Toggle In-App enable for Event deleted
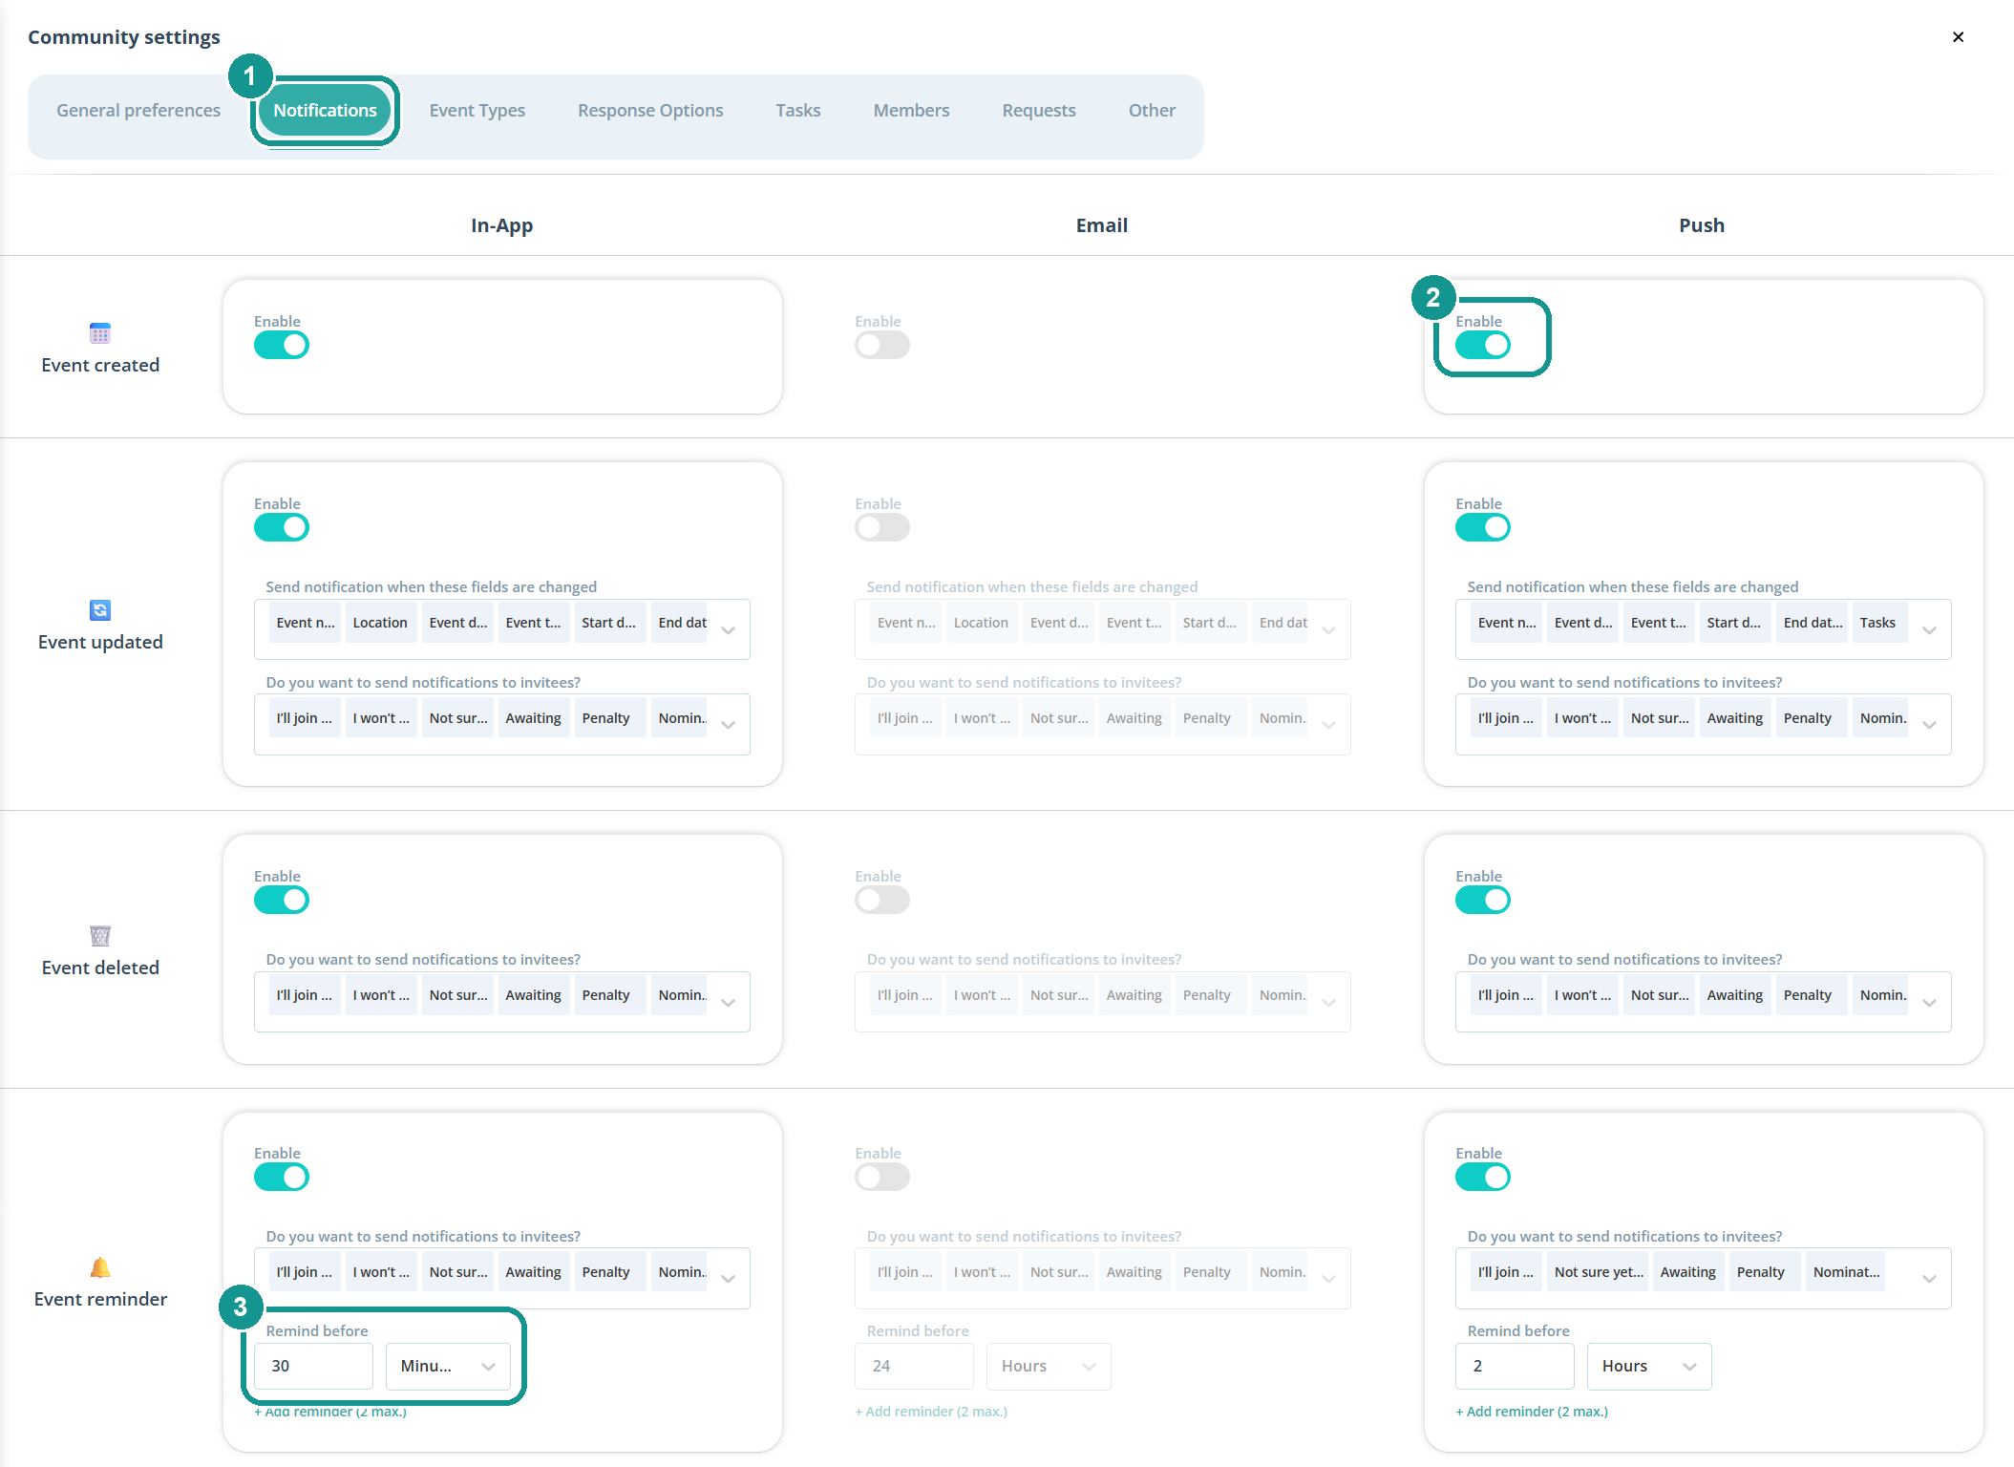The width and height of the screenshot is (2014, 1467). tap(282, 901)
